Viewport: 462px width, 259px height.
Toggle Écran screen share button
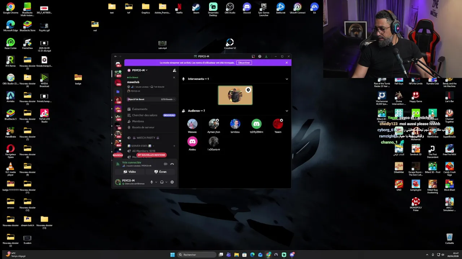point(161,172)
